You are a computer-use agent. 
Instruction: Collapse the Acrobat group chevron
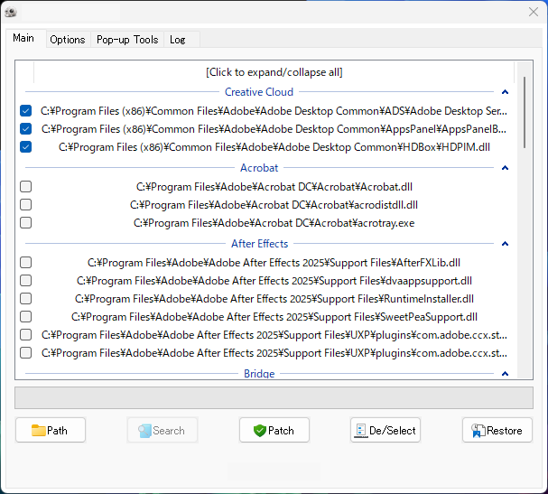(x=505, y=168)
